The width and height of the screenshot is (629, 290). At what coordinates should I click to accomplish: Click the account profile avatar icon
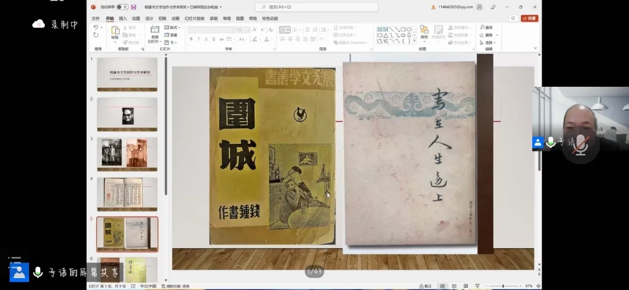479,7
